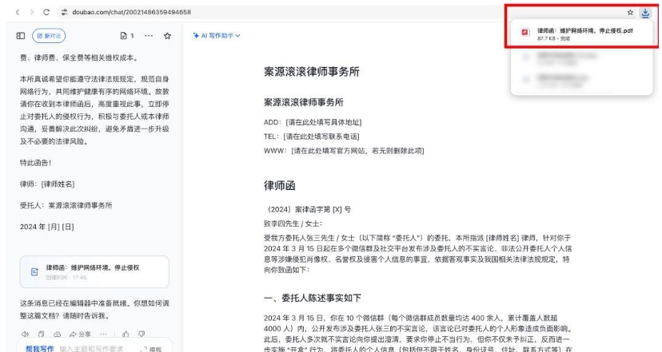Open the browser downloads icon
Image resolution: width=662 pixels, height=352 pixels.
[645, 13]
